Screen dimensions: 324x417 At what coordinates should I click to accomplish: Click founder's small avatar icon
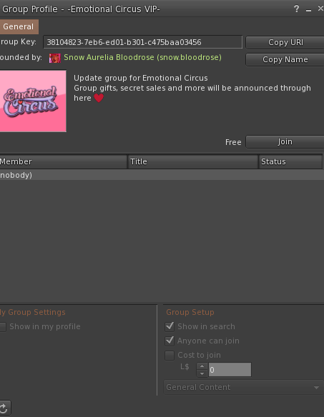pos(55,59)
